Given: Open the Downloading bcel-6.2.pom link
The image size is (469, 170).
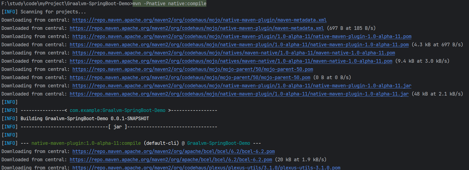Looking at the screenshot, I should click(x=174, y=151).
